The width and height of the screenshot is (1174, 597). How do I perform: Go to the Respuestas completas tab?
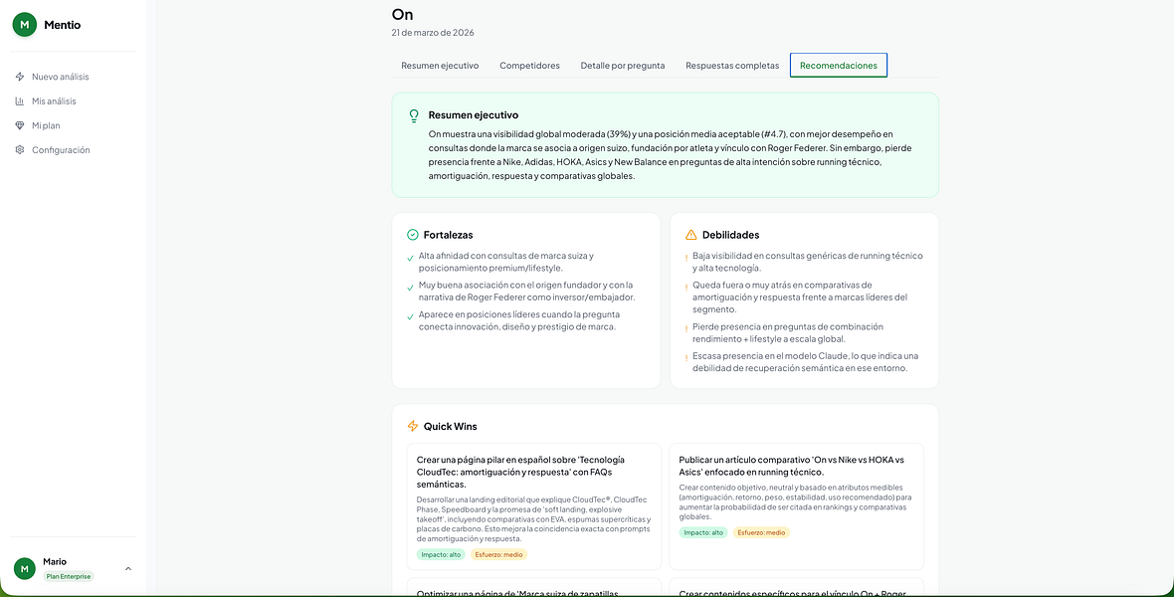click(732, 65)
